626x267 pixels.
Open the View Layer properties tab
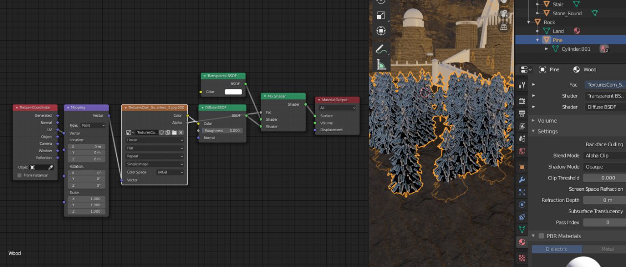point(522,126)
